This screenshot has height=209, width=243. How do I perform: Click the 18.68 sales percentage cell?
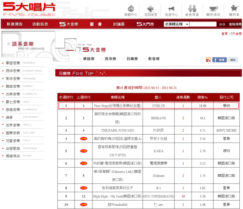[202, 106]
